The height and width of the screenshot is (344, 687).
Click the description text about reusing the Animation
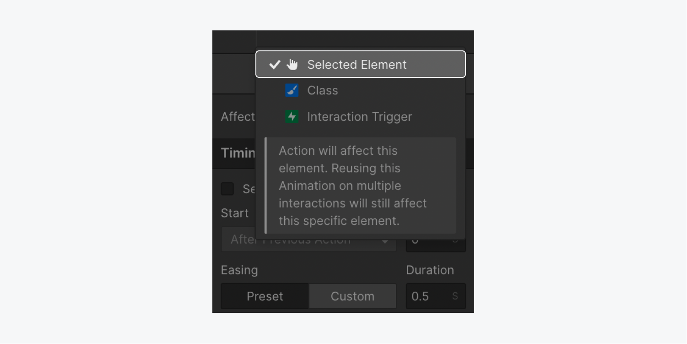(x=352, y=186)
